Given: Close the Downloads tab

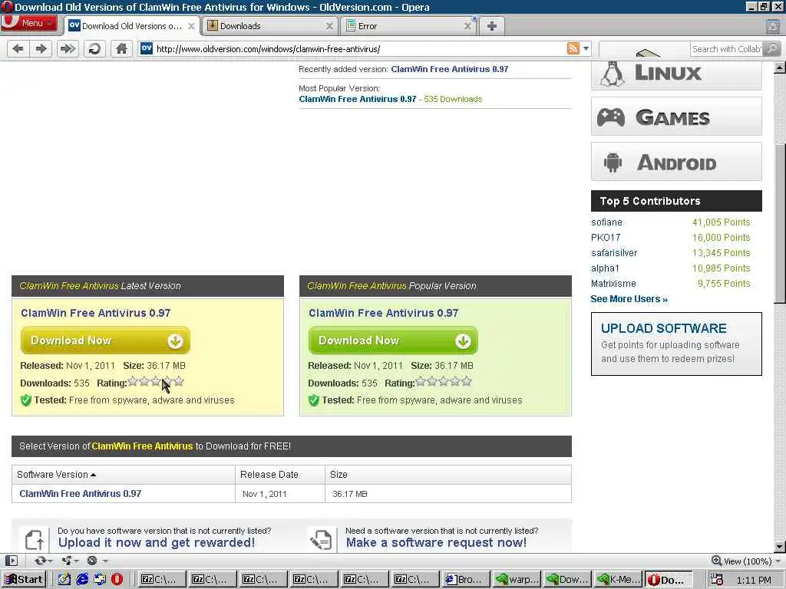Looking at the screenshot, I should pos(329,26).
